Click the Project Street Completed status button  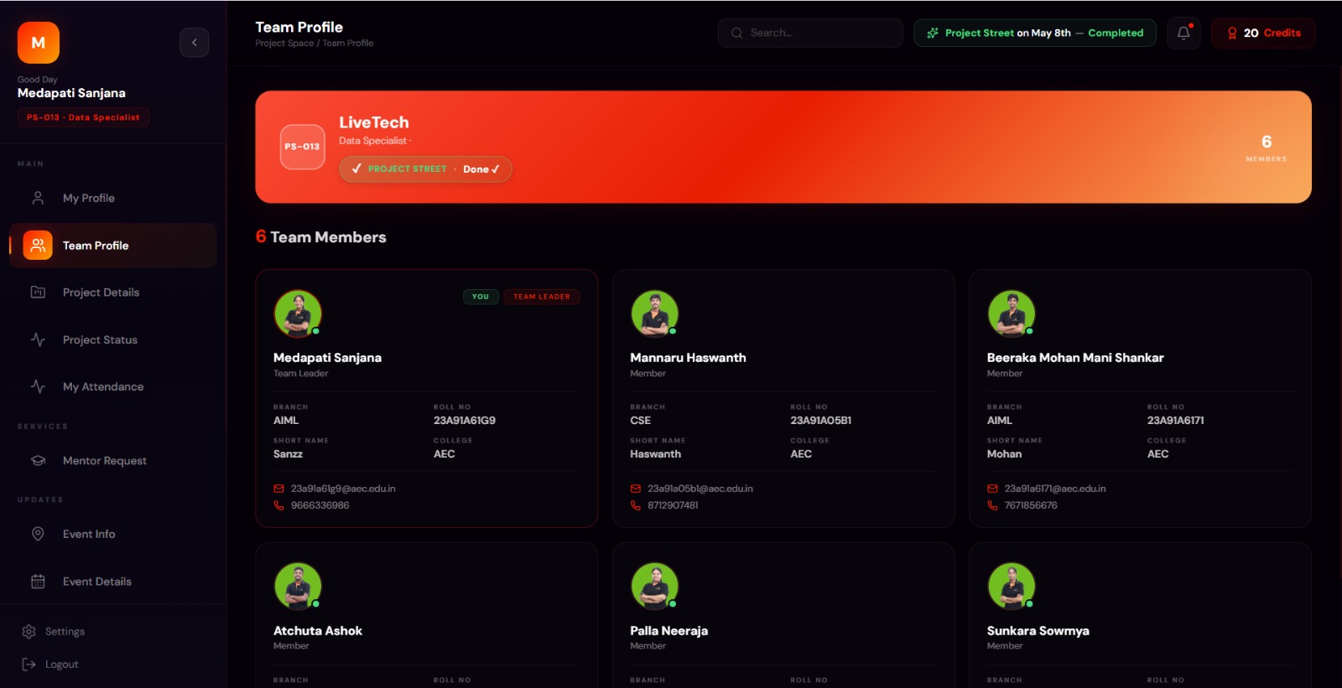point(1035,33)
